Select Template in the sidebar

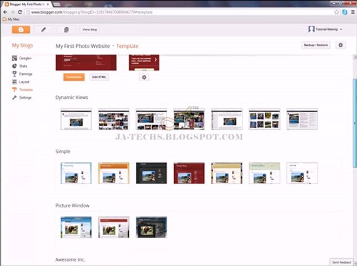26,90
